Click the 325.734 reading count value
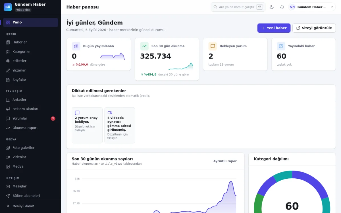Screen dimensions: 341x213 (155, 56)
